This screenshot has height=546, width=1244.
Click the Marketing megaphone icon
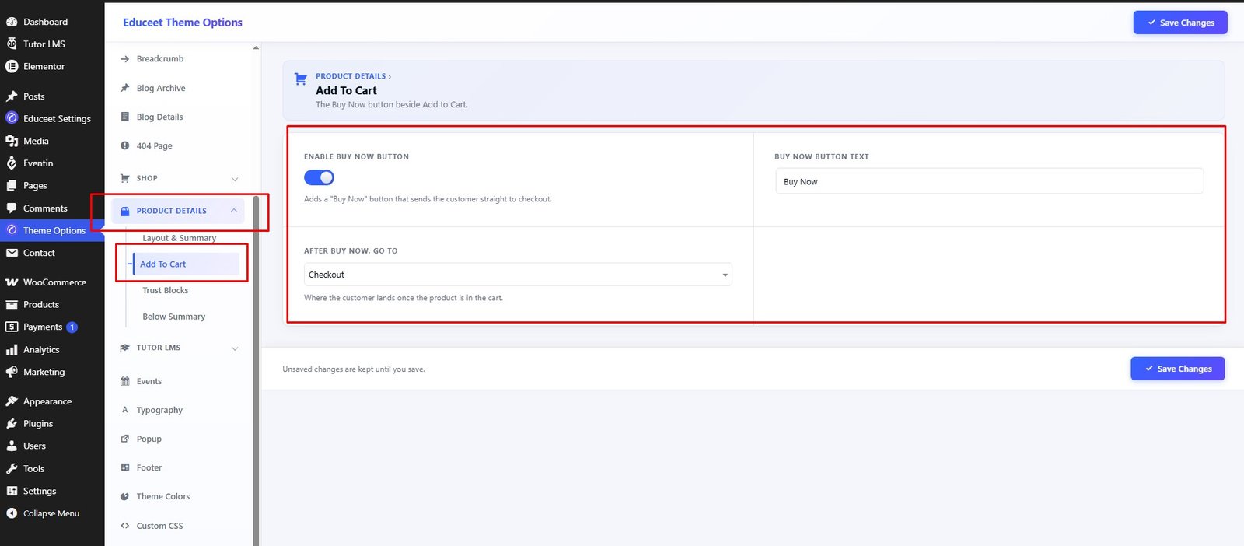point(12,372)
